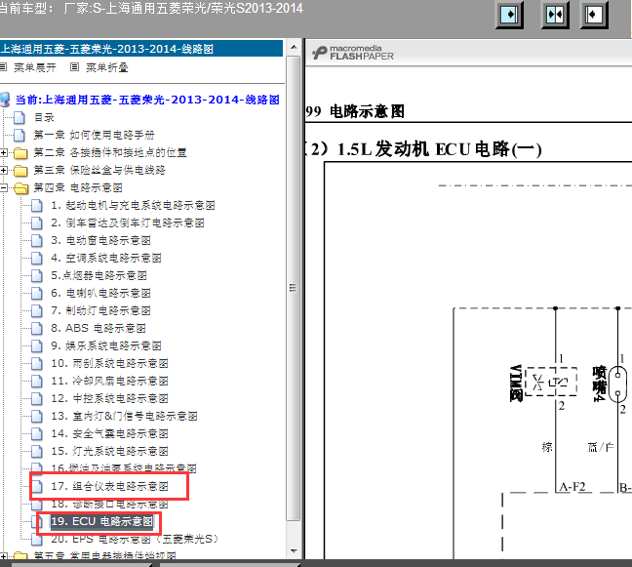
Task: Select 第四章 电路示意图 label
Action: coord(78,187)
